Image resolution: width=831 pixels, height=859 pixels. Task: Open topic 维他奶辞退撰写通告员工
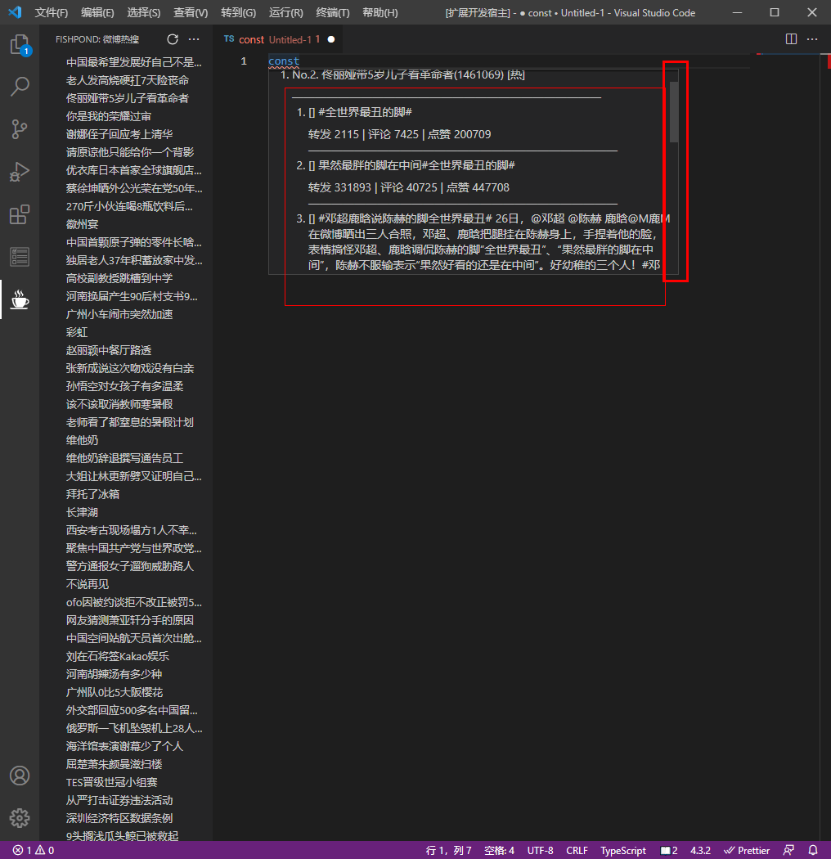tap(124, 458)
